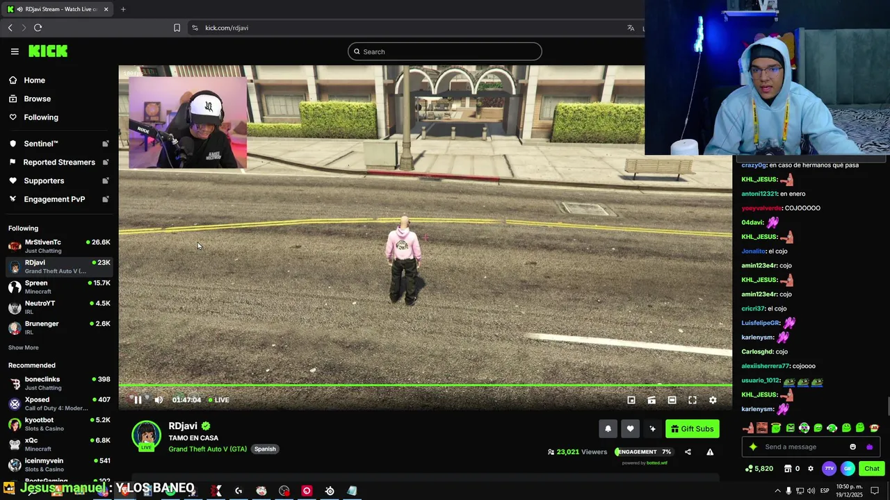The image size is (890, 500).
Task: Toggle notification bell for RDjavi
Action: (x=608, y=428)
